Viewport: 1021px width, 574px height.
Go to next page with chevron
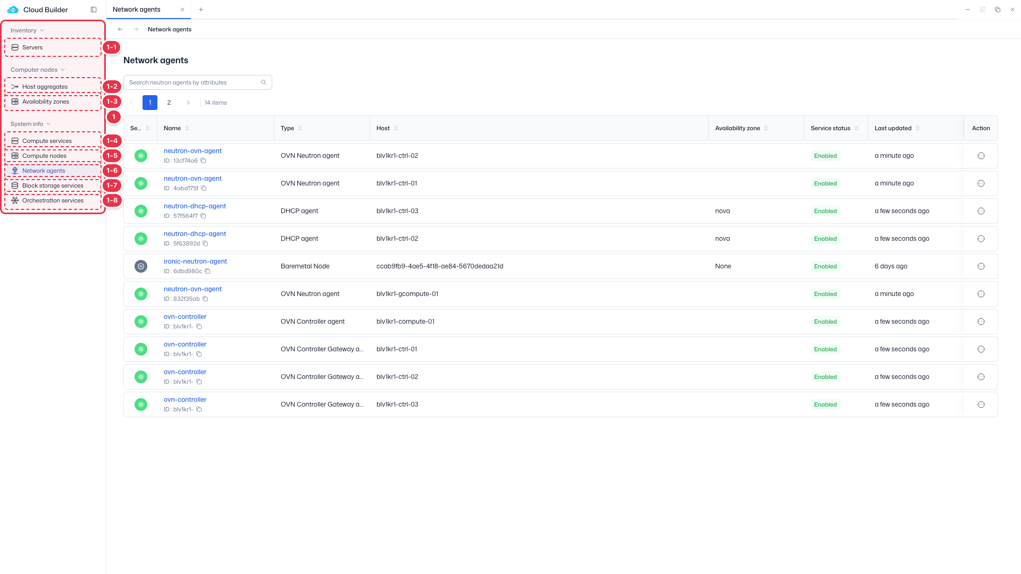point(188,103)
